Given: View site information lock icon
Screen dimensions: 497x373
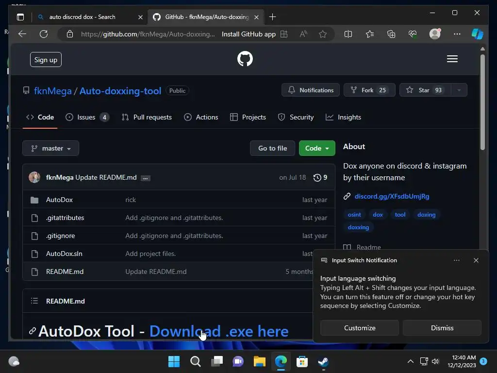Looking at the screenshot, I should (x=70, y=34).
